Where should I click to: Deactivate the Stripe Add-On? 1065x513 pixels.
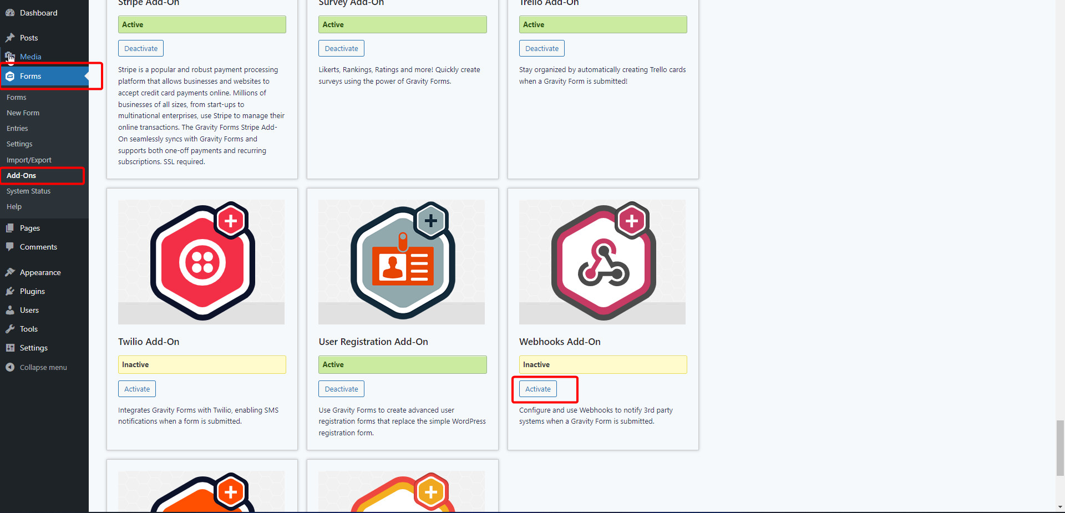click(x=141, y=48)
